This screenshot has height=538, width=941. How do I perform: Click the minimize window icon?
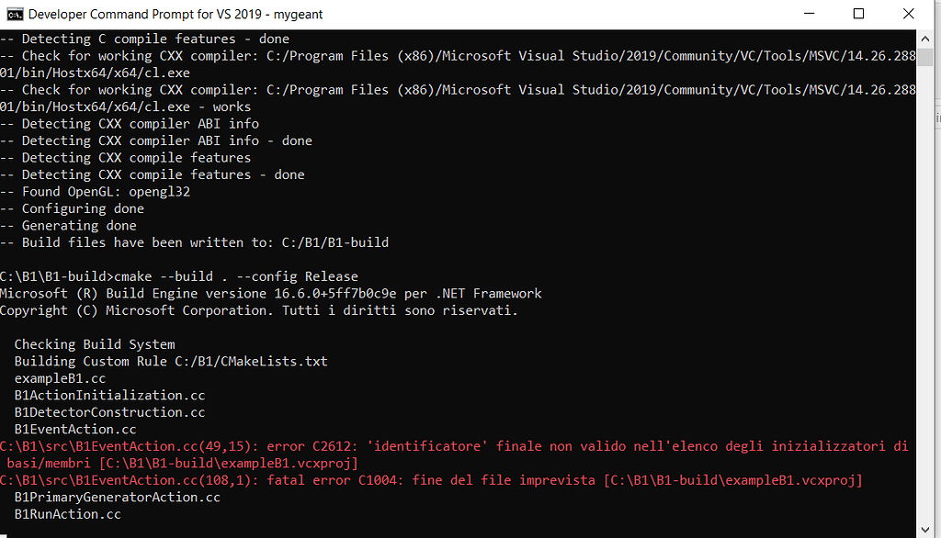click(x=810, y=14)
